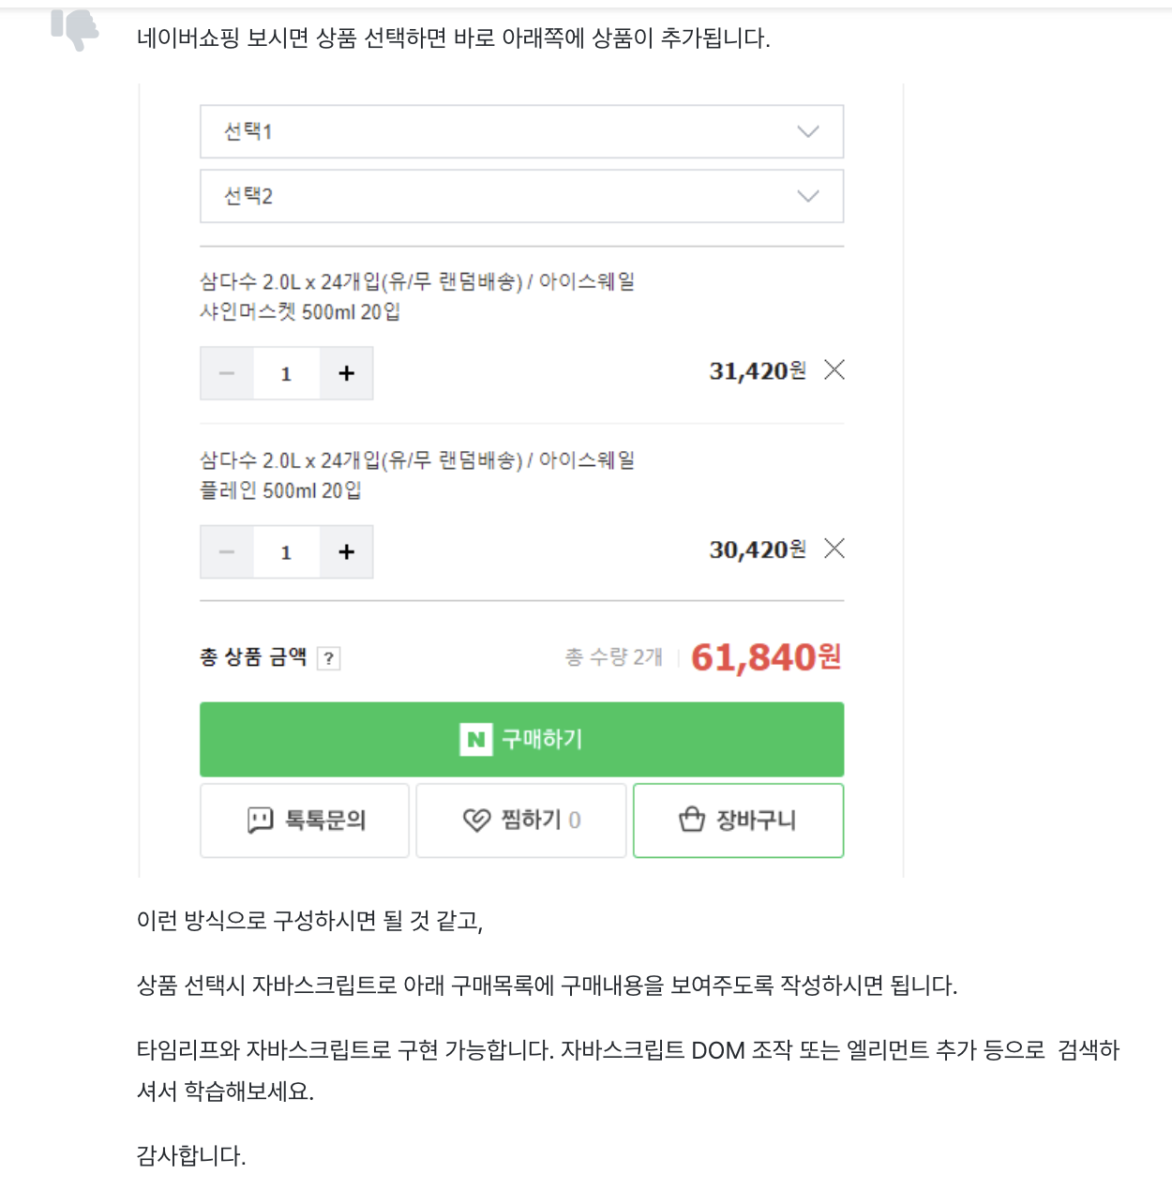
Task: Click the thumbs-down icon at top left
Action: pyautogui.click(x=74, y=29)
